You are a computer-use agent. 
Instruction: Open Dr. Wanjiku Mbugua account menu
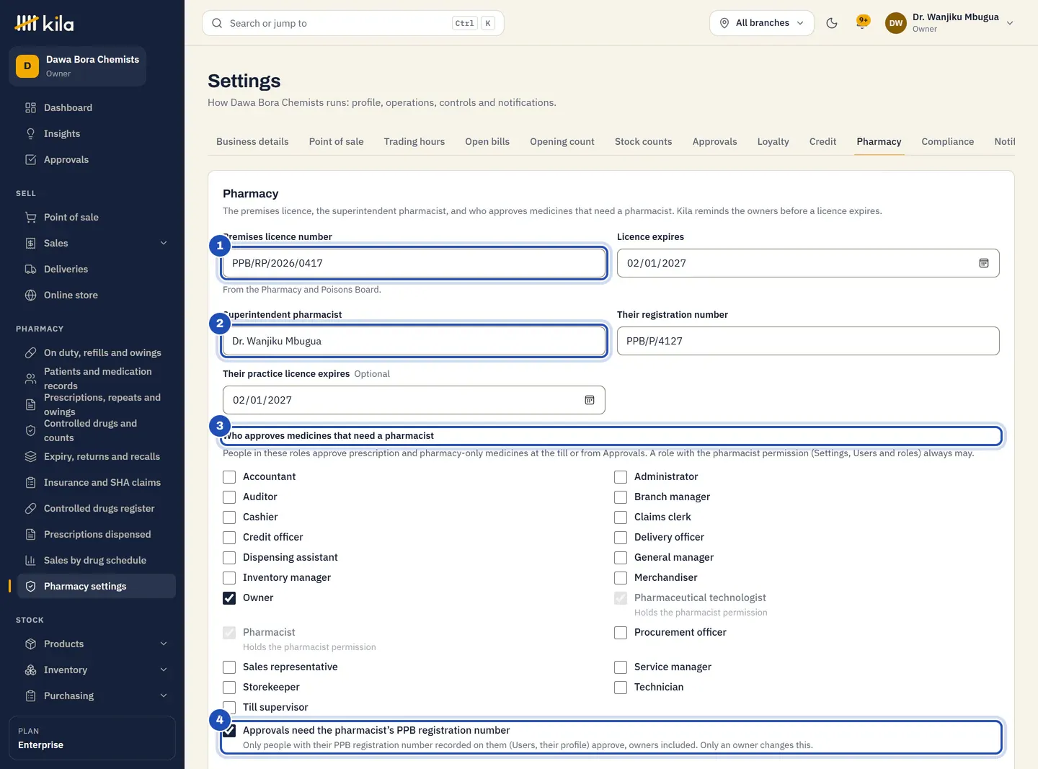point(949,23)
